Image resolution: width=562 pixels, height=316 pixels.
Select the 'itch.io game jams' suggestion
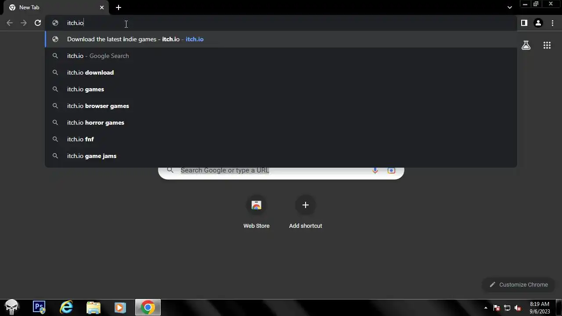click(x=281, y=156)
